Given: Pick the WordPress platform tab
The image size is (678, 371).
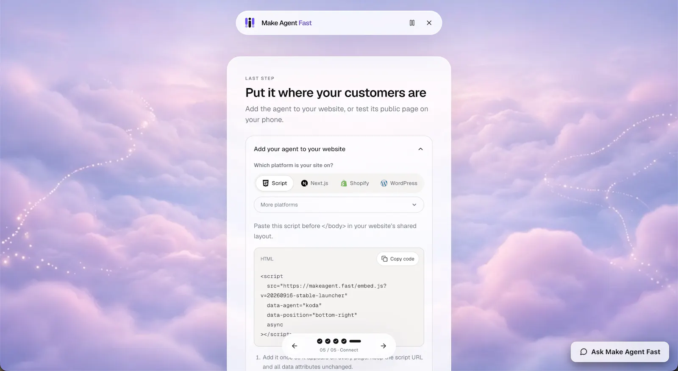Looking at the screenshot, I should point(399,183).
